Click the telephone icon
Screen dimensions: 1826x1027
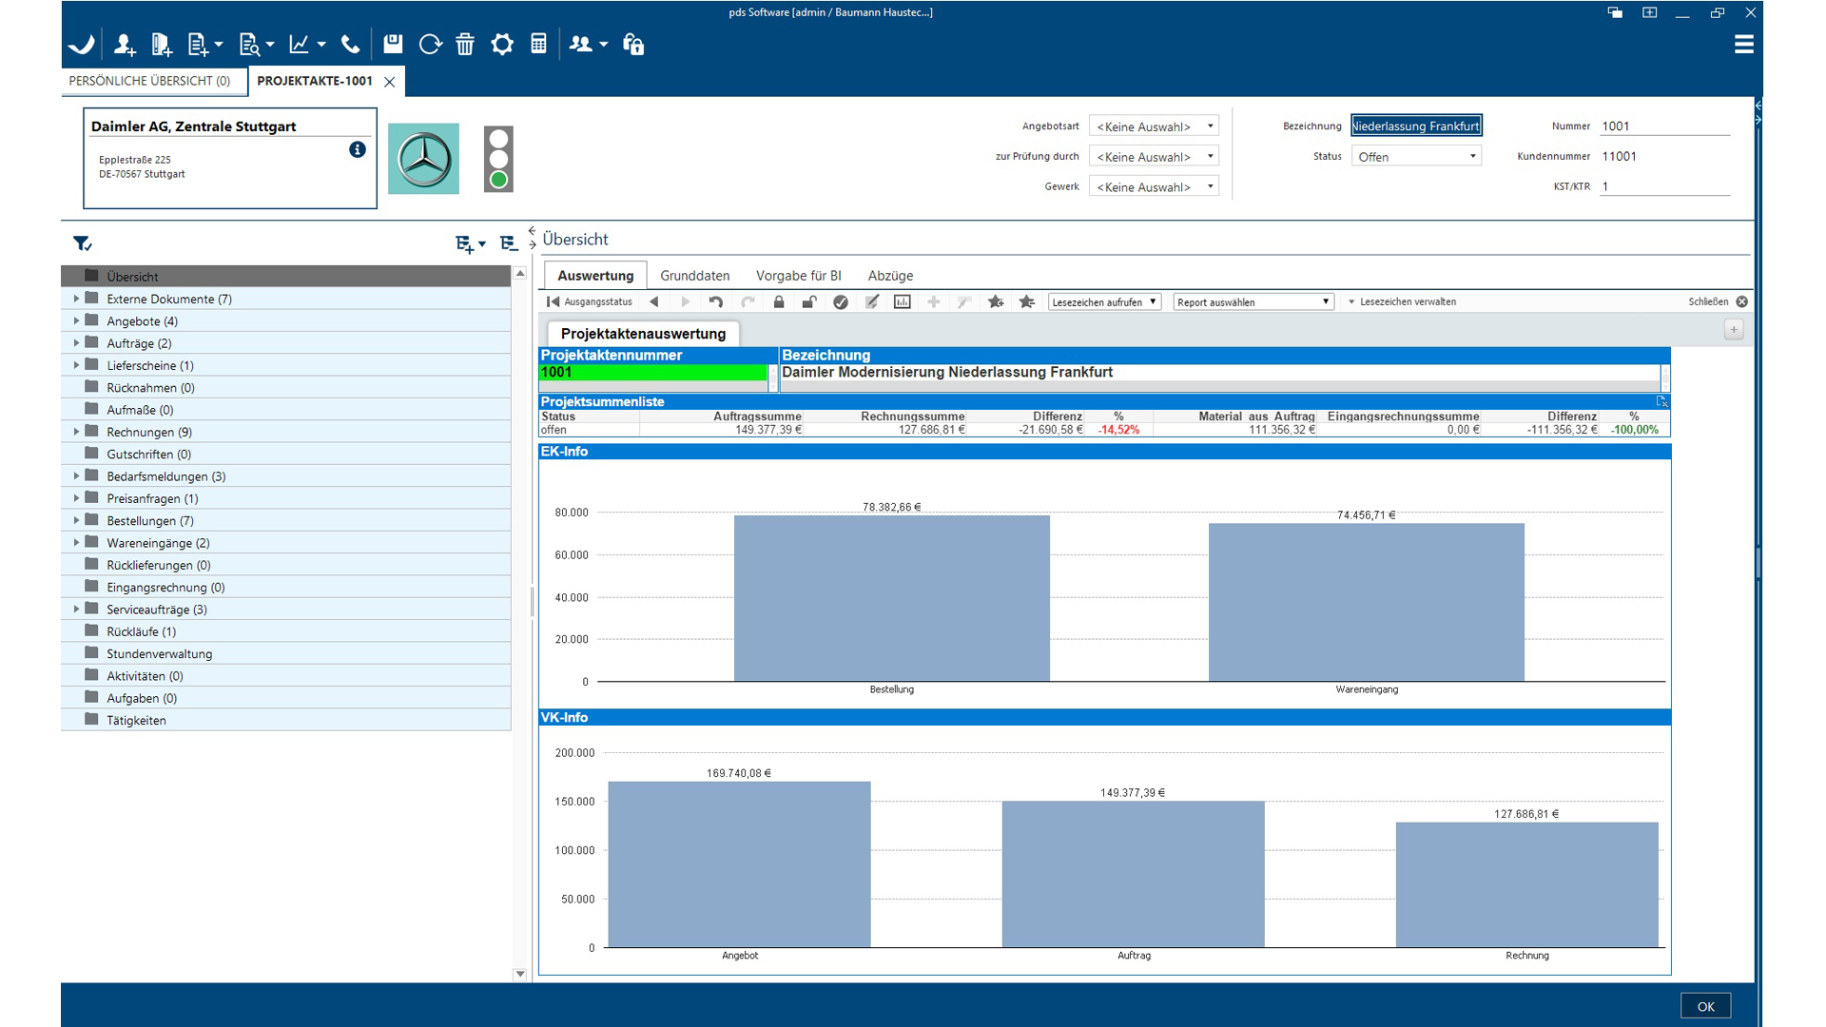pos(350,44)
